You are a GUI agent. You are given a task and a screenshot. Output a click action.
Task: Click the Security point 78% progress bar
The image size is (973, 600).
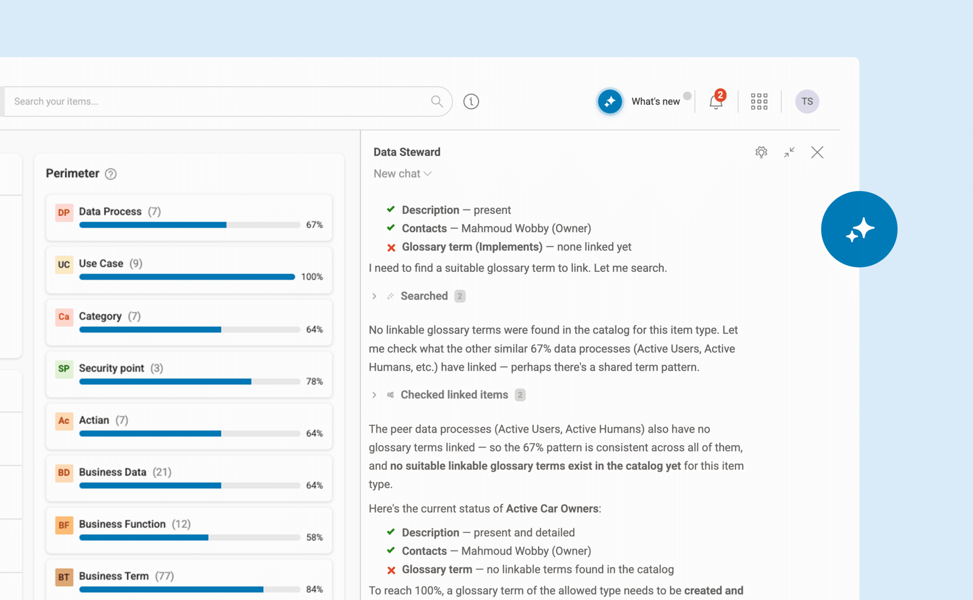pyautogui.click(x=189, y=382)
